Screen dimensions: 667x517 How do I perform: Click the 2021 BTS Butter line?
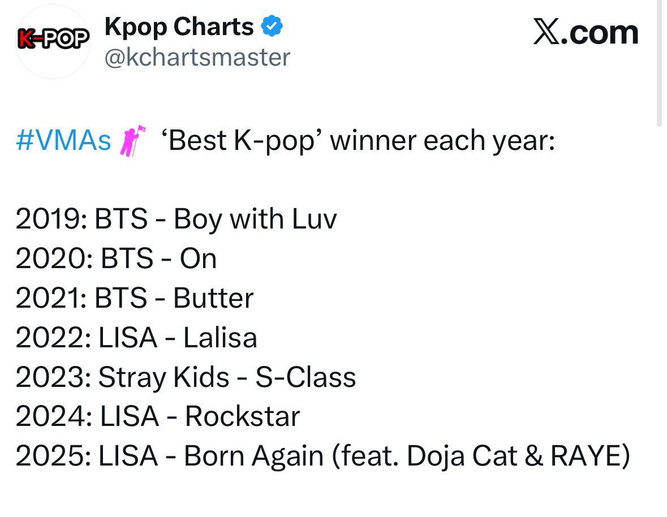(135, 298)
